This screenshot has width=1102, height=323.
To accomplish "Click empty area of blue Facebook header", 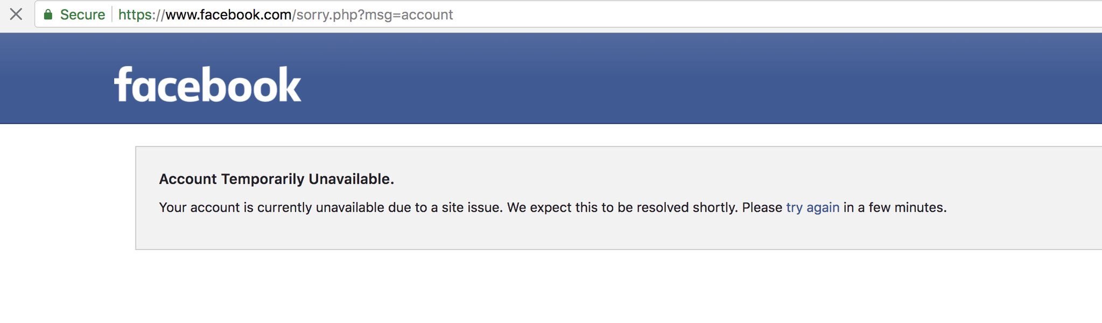I will [x=700, y=78].
